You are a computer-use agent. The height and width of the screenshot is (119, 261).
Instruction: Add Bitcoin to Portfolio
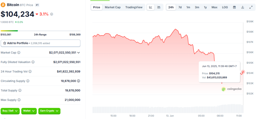41,43
